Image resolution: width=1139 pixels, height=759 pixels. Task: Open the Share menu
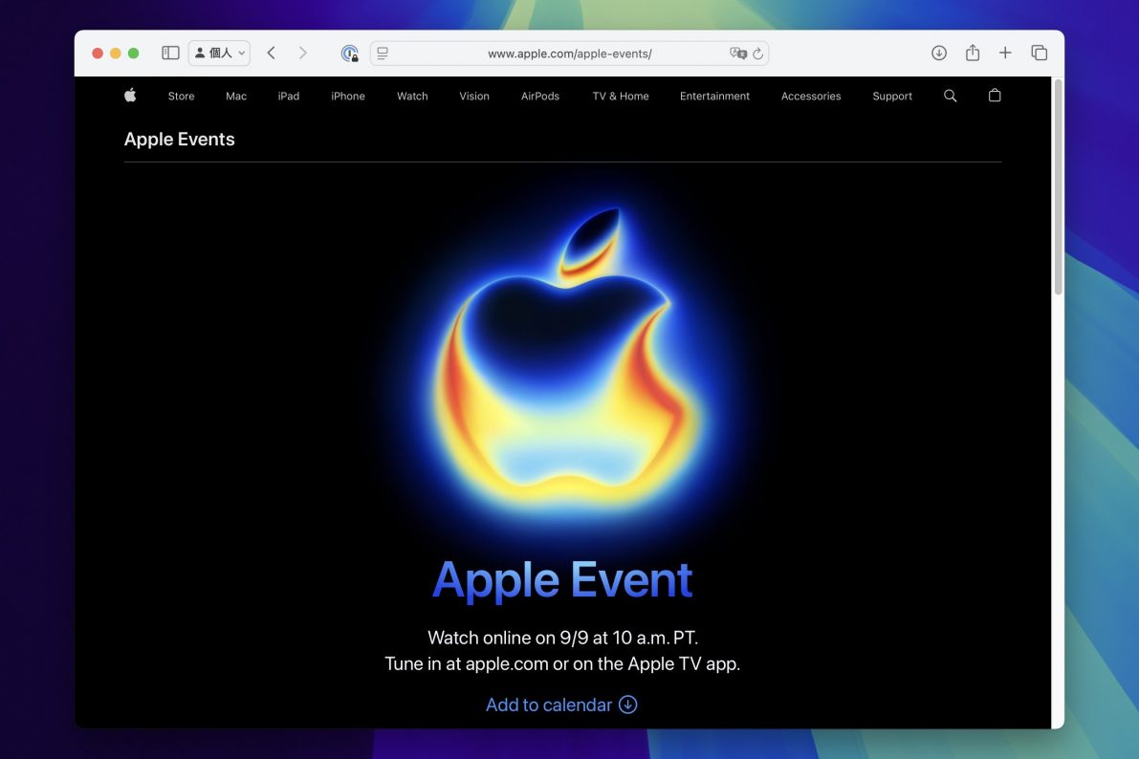click(x=973, y=54)
